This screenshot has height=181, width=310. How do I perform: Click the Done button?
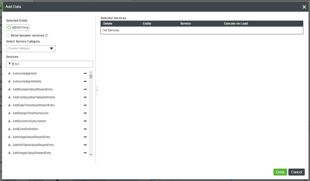click(280, 172)
